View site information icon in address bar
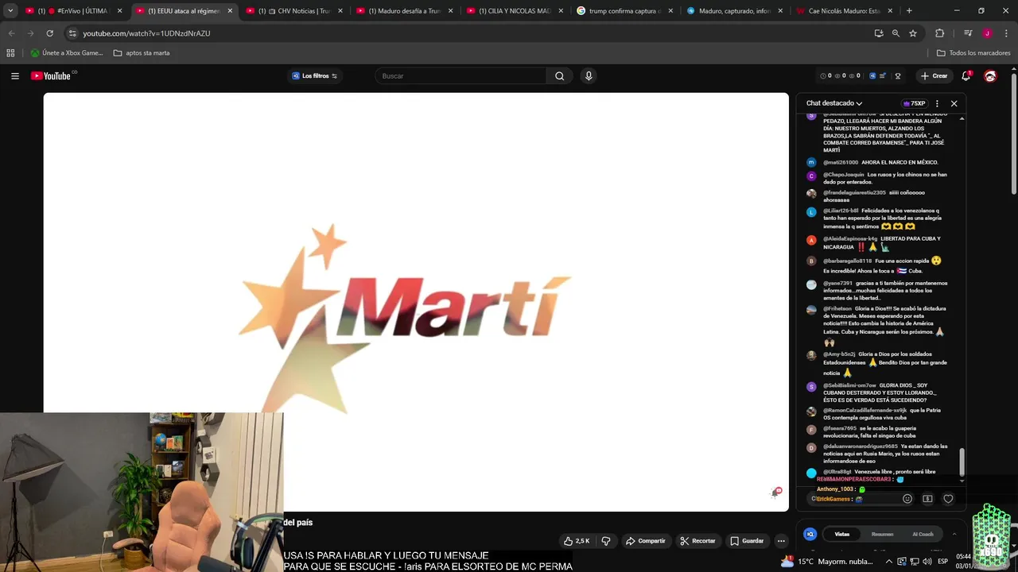This screenshot has height=572, width=1018. pos(72,33)
